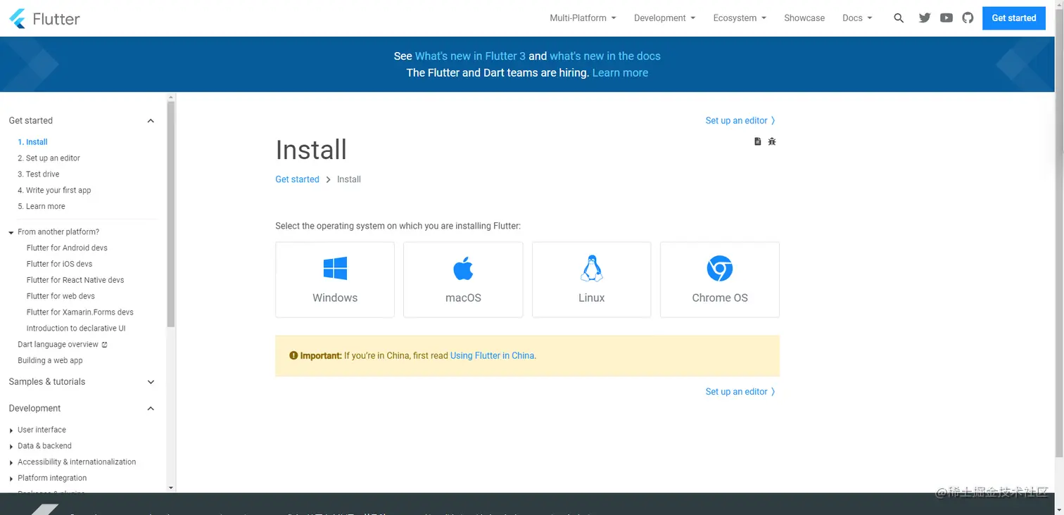1064x515 pixels.
Task: Click the Apple macOS logo icon
Action: tap(463, 268)
